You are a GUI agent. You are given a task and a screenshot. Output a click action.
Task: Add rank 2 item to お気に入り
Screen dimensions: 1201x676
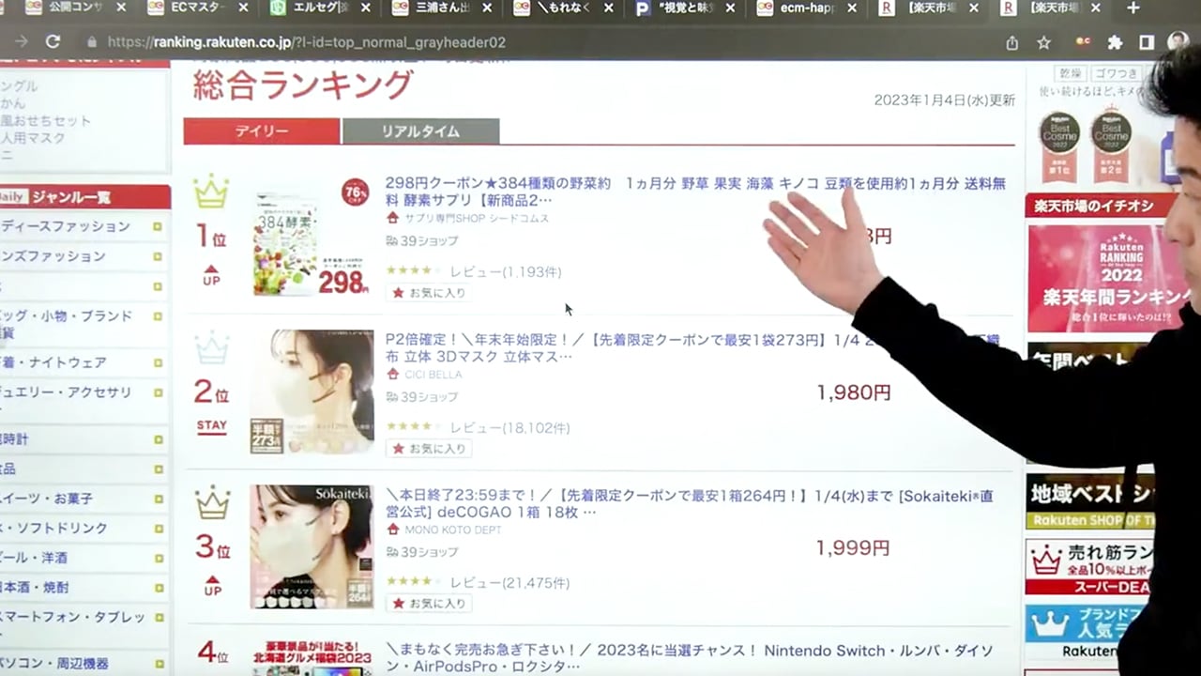(429, 449)
